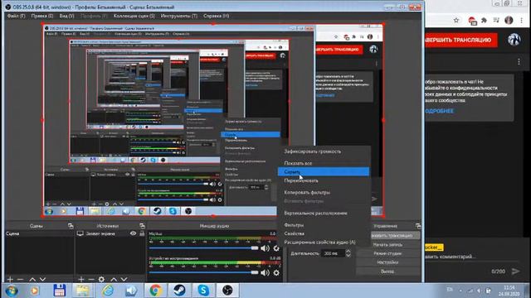Move the source up in the Источники panel

point(114,279)
